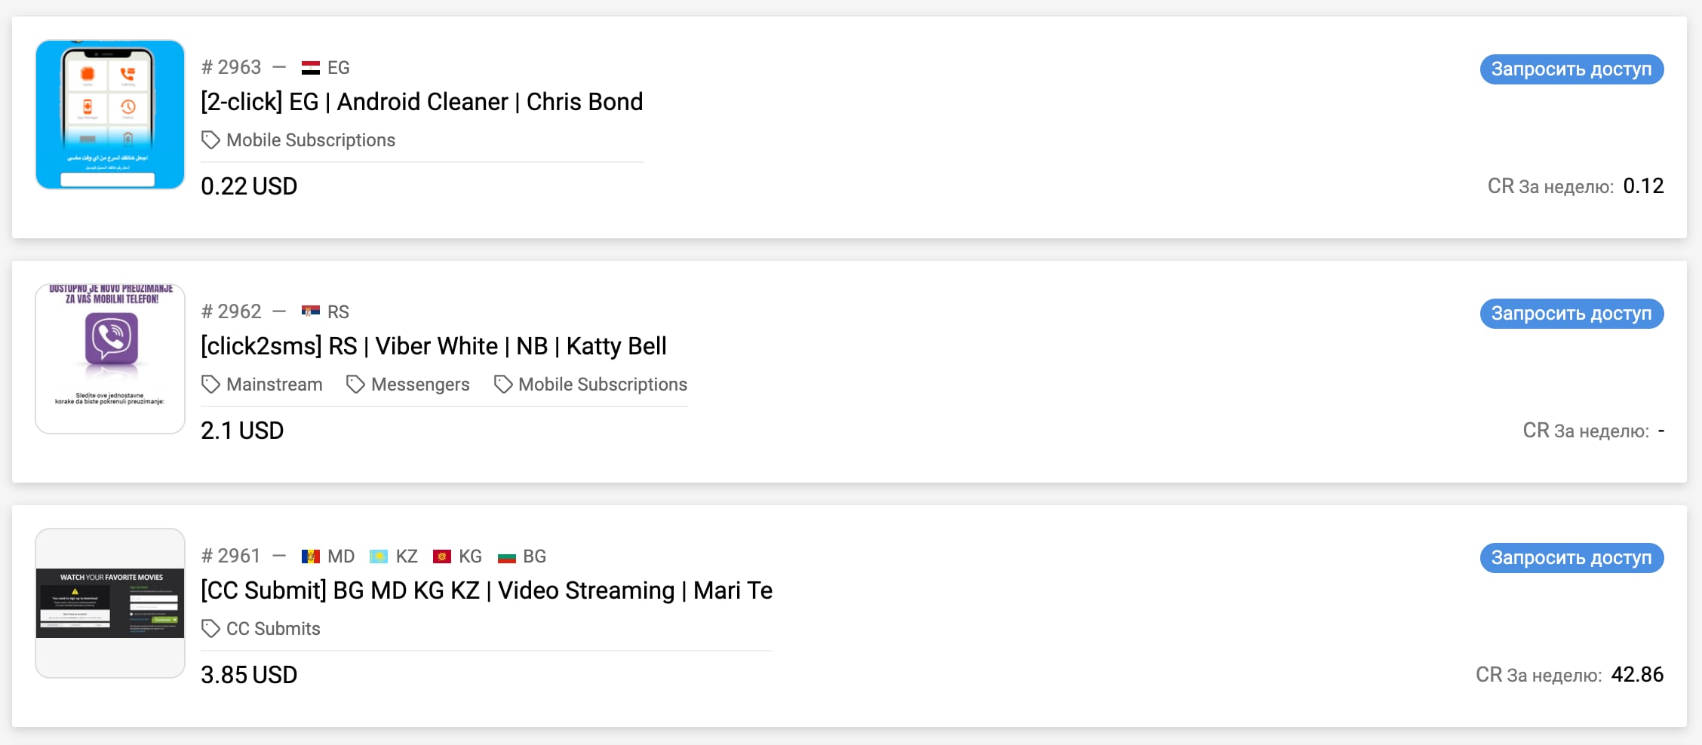Open the Video Streaming offer title

click(487, 590)
